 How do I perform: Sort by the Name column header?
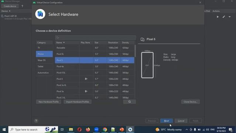point(67,43)
